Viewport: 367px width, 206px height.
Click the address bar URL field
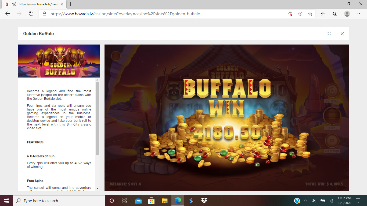[x=161, y=14]
